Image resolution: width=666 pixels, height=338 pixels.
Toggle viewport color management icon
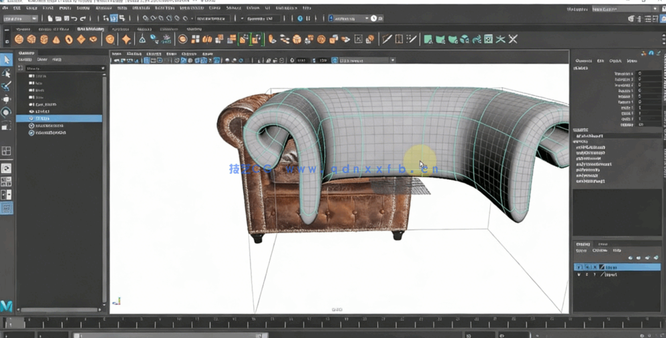(335, 60)
